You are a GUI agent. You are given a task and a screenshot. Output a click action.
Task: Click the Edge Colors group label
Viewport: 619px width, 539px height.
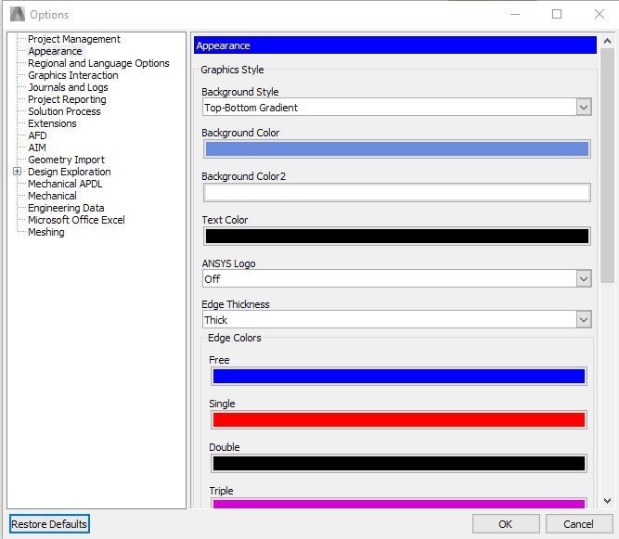[x=235, y=339]
